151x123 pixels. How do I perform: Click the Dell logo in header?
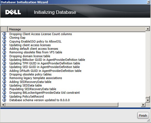point(13,12)
